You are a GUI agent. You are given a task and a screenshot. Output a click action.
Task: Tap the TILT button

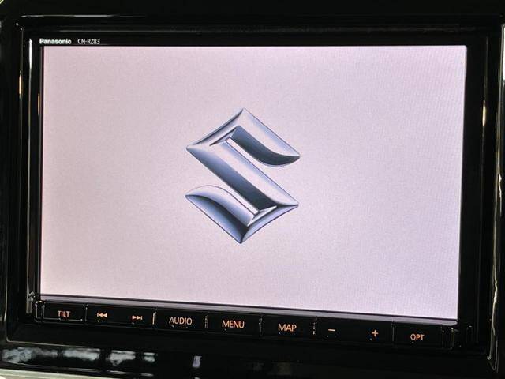[63, 313]
